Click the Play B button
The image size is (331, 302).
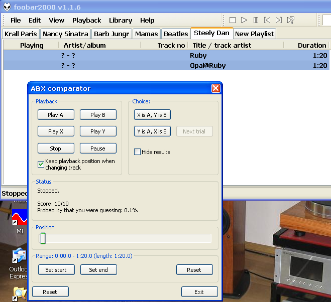click(x=98, y=115)
